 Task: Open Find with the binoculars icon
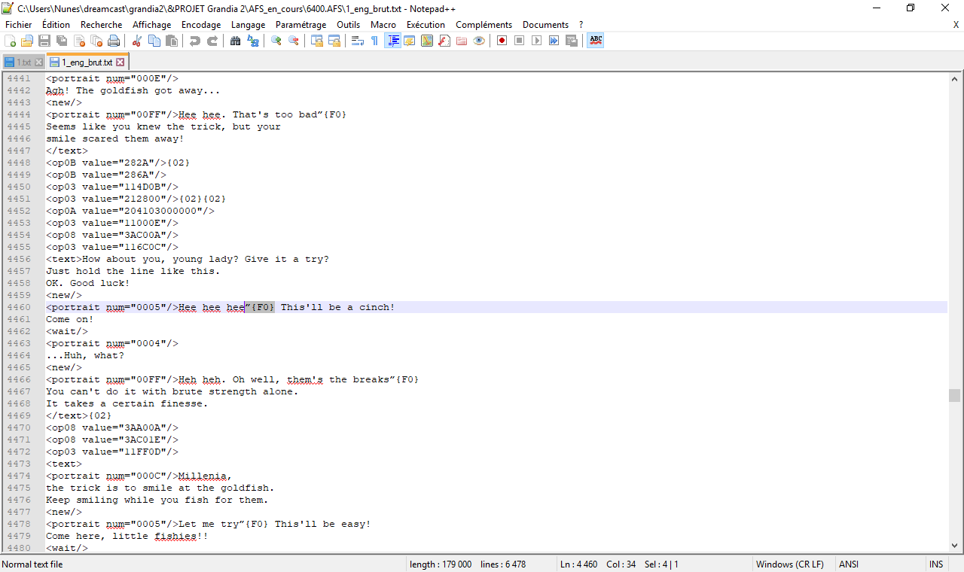coord(236,41)
